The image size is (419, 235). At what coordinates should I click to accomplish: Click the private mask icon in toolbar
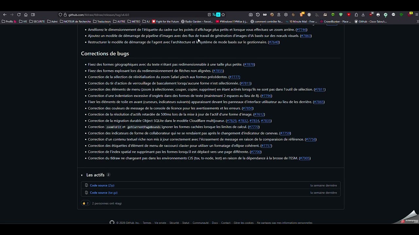point(265,15)
